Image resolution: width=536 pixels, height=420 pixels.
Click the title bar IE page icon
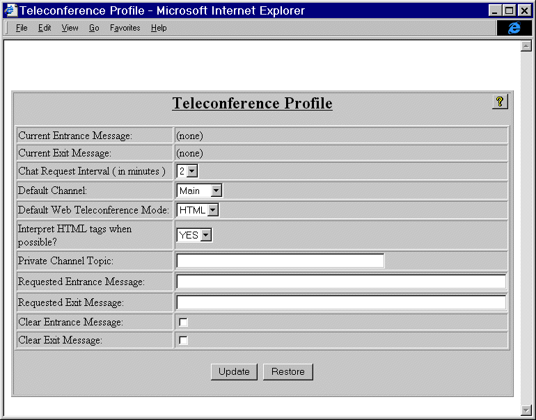point(10,10)
